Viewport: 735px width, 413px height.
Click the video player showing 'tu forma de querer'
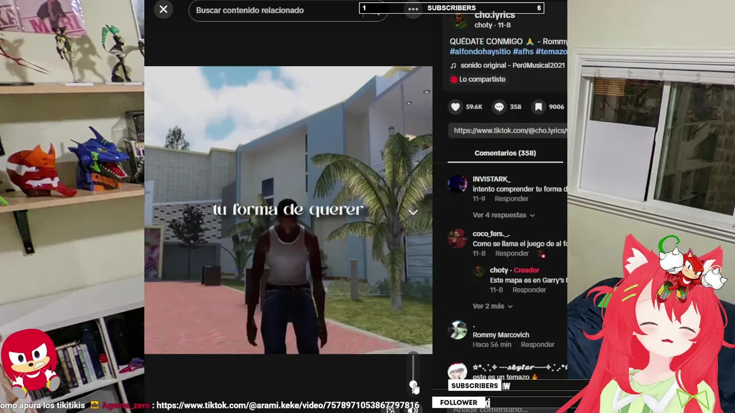click(288, 210)
